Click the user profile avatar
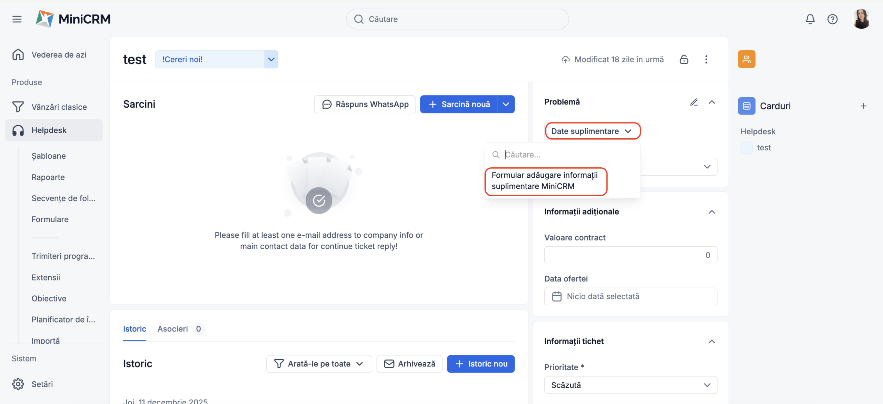This screenshot has width=883, height=404. click(861, 19)
